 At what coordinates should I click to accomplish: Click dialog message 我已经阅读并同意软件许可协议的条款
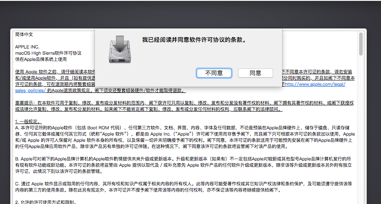[195, 40]
